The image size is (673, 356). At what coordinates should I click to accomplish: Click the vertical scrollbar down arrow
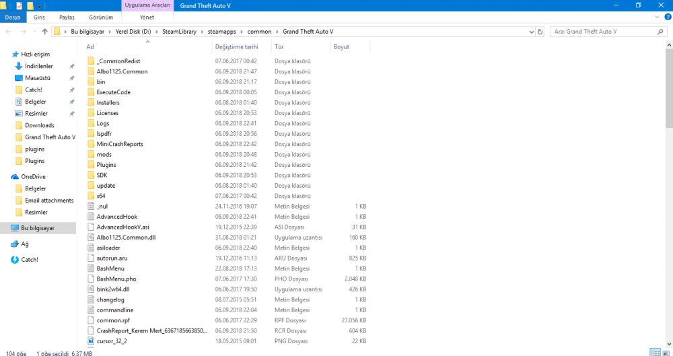(x=669, y=344)
